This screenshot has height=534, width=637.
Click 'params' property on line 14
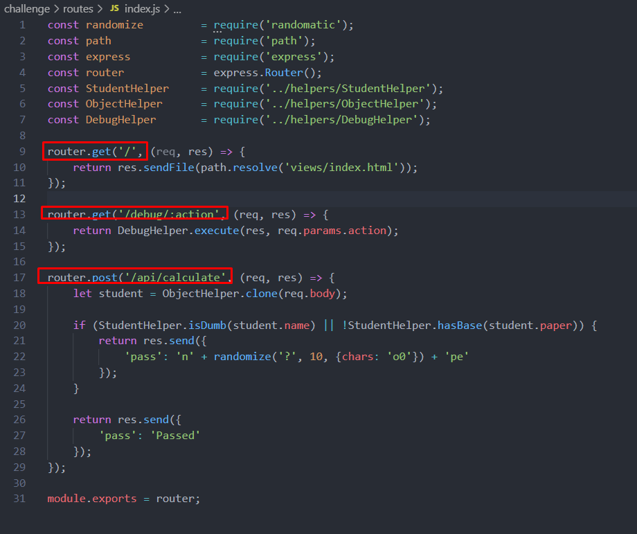pyautogui.click(x=322, y=231)
